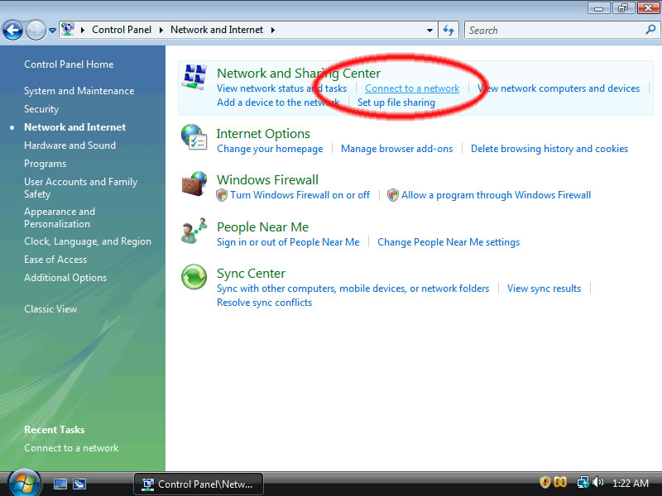The image size is (662, 496).
Task: Click the Windows Firewall brick wall icon
Action: click(194, 184)
